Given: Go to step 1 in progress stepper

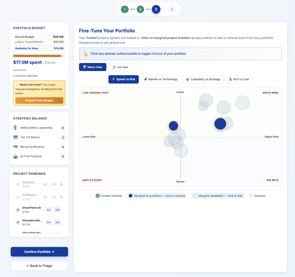Looking at the screenshot, I should pyautogui.click(x=125, y=10).
